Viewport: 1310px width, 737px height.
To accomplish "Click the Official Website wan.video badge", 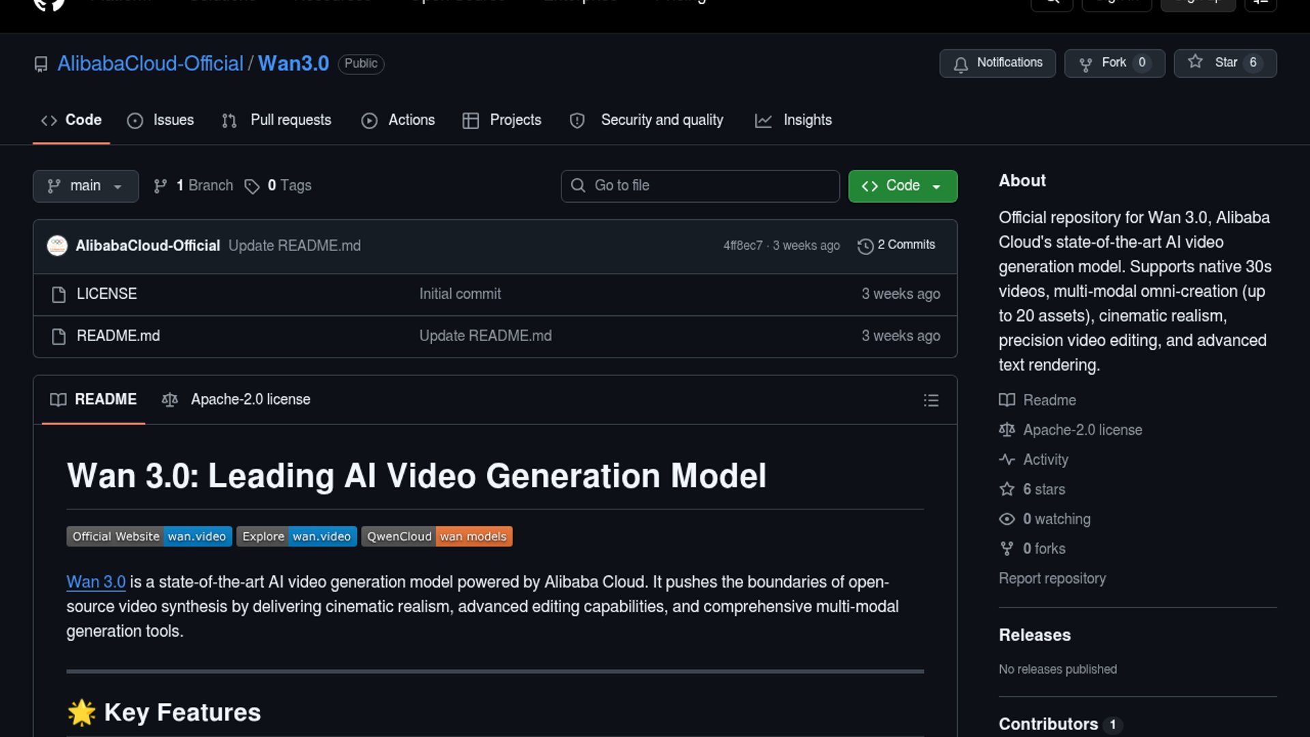I will (149, 536).
